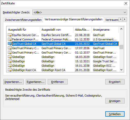The height and width of the screenshot is (120, 130).
Task: Click the certificate list scrollbar thumb
Action: click(121, 47)
